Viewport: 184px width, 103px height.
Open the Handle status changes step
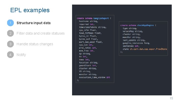coord(35,44)
